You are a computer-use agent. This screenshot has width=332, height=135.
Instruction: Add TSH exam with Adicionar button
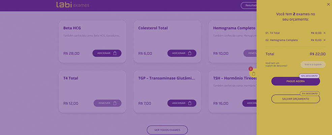(249, 103)
